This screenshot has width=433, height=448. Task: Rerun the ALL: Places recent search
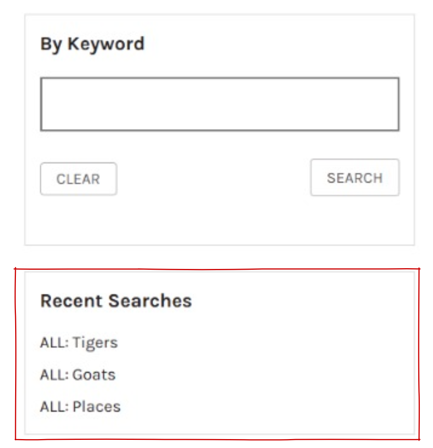tap(80, 407)
